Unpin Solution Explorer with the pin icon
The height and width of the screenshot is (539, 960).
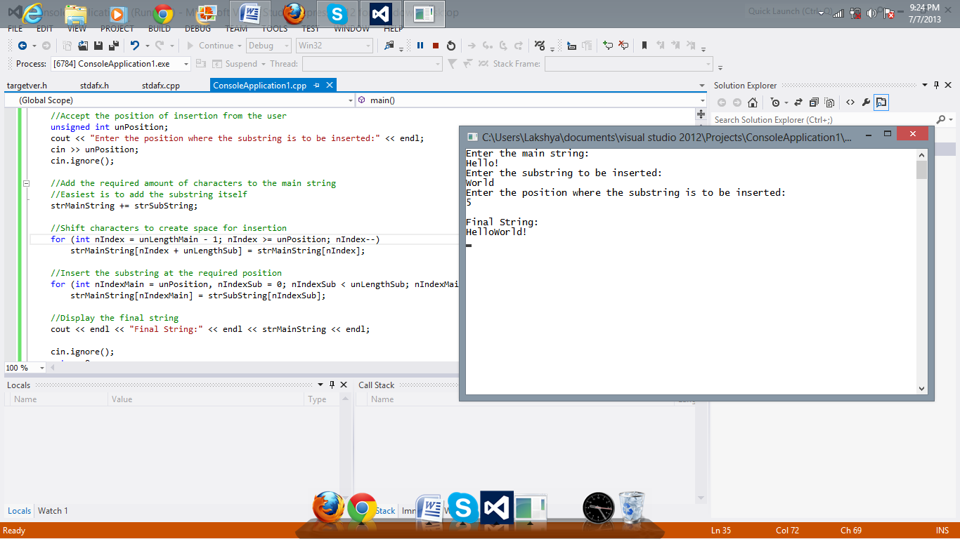click(x=936, y=85)
